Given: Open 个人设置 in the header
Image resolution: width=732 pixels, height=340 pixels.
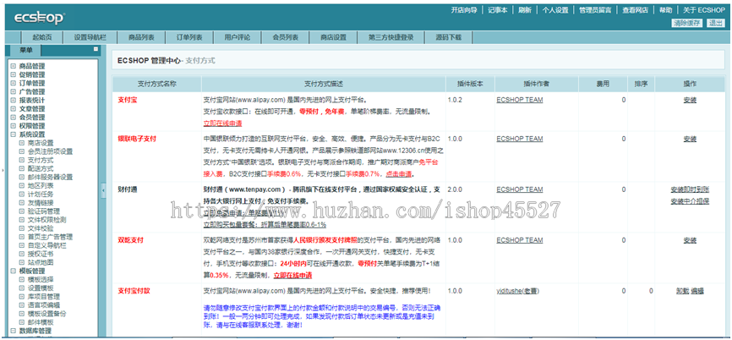Looking at the screenshot, I should coord(555,10).
